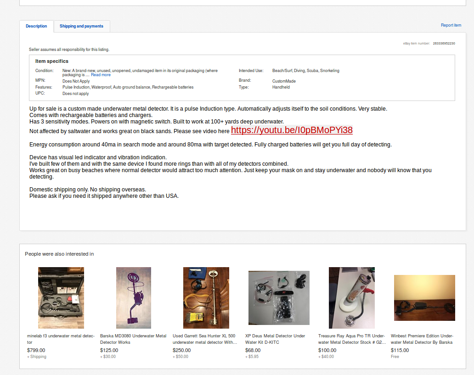
Task: View the XP Deus Water Kit photo
Action: pyautogui.click(x=279, y=297)
